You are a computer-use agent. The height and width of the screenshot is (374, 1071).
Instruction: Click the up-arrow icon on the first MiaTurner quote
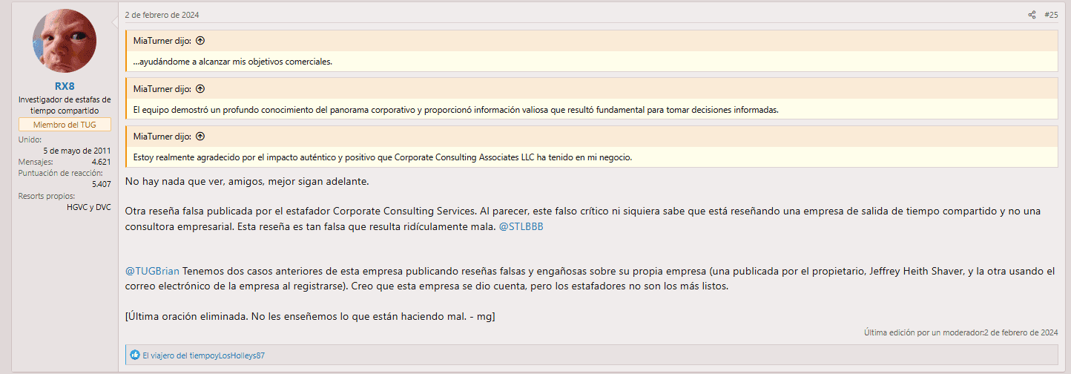pos(200,41)
